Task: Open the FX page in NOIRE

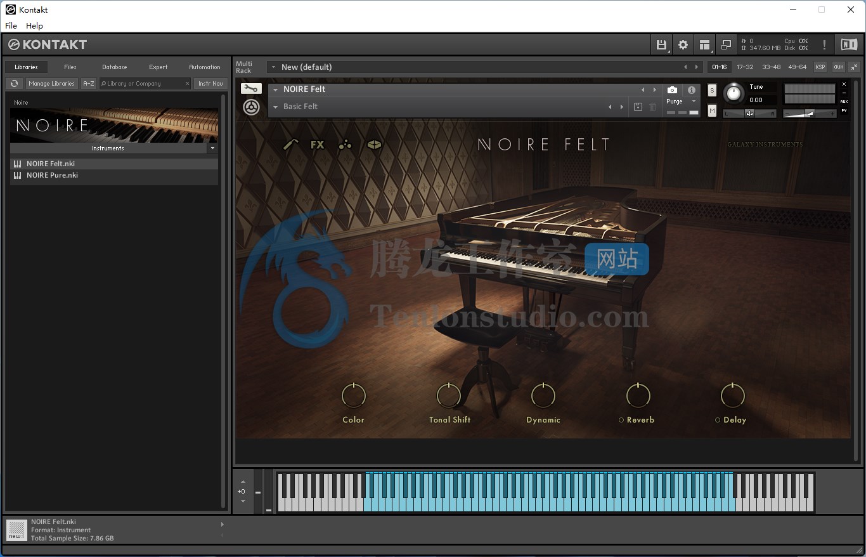Action: coord(318,145)
